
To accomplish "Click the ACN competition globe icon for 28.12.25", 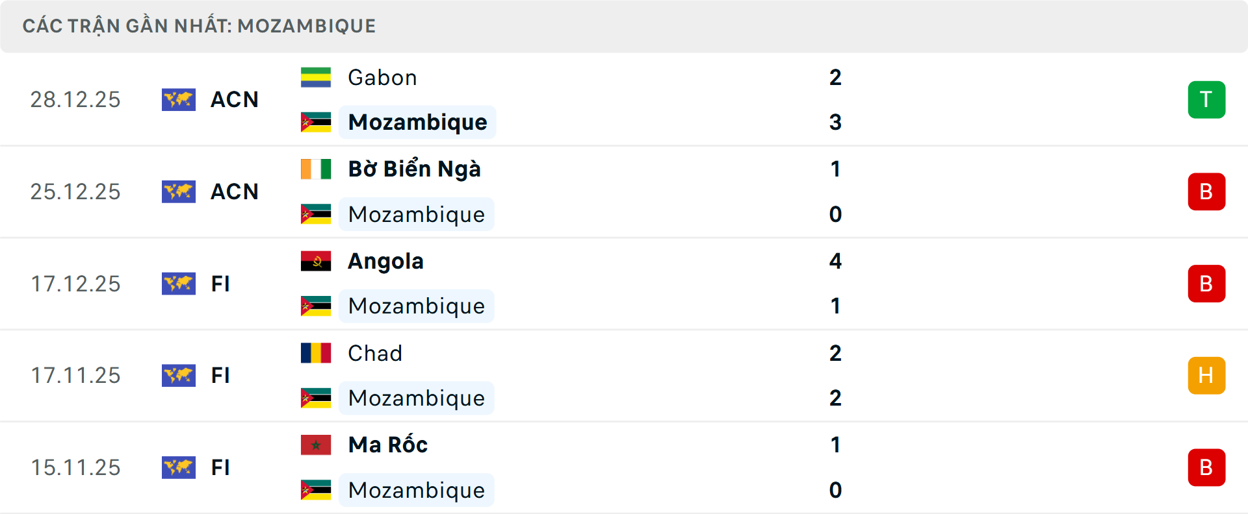I will pyautogui.click(x=179, y=99).
